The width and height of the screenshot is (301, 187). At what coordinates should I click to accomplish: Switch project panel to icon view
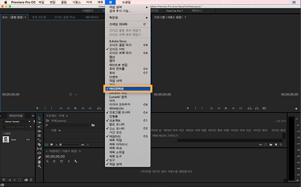pyautogui.click(x=51, y=145)
